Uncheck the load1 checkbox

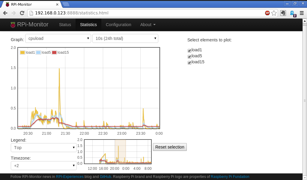point(189,51)
